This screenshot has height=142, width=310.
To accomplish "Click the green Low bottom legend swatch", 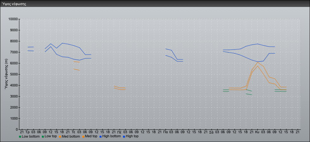I will click(x=20, y=137).
